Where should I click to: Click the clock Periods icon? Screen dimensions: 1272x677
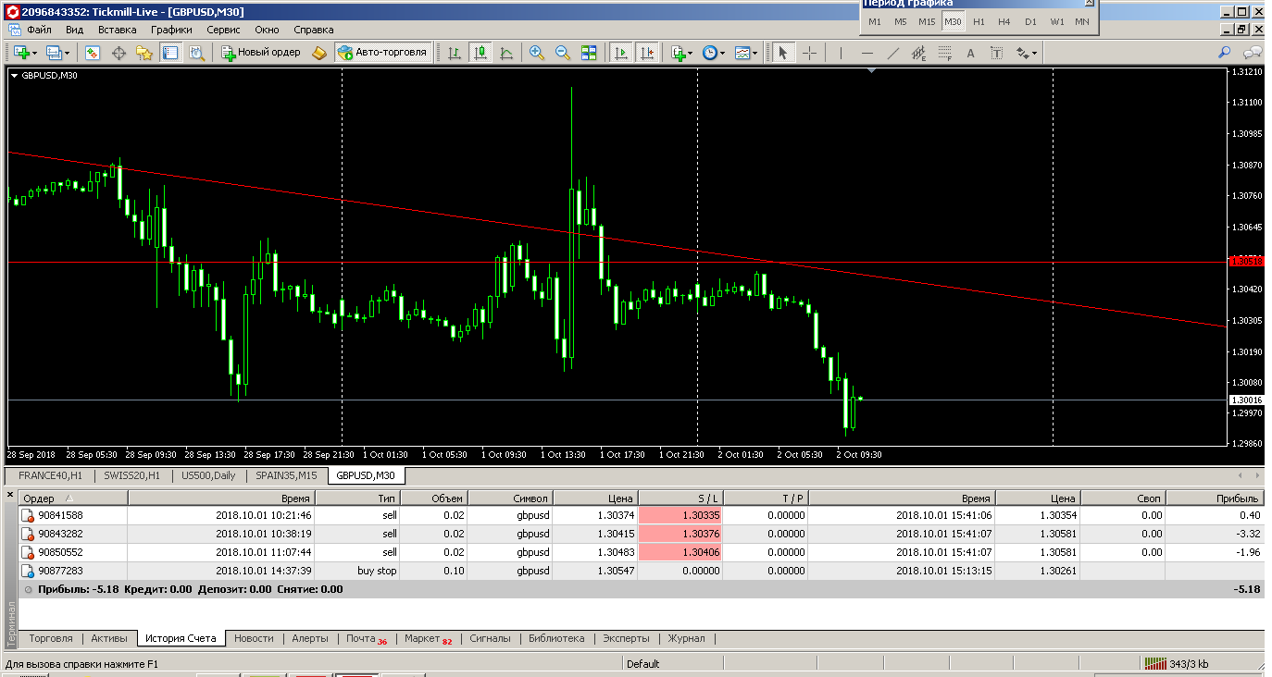(710, 53)
